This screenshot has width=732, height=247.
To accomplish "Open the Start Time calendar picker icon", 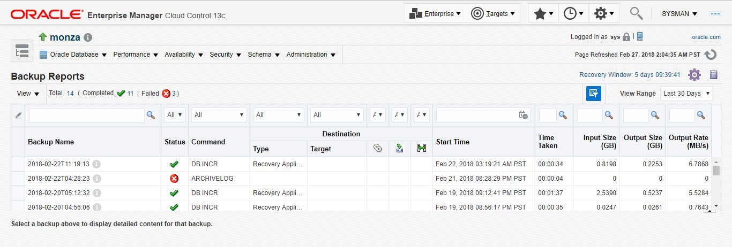I will pyautogui.click(x=524, y=115).
